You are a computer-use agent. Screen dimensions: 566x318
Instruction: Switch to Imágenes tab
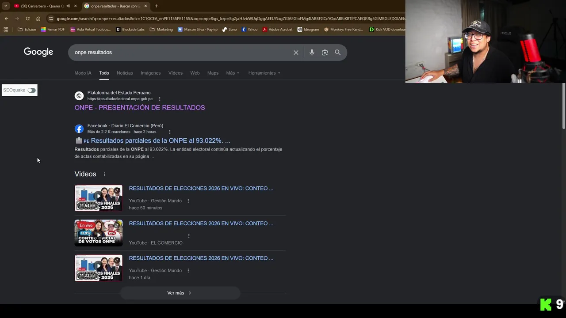click(x=150, y=73)
